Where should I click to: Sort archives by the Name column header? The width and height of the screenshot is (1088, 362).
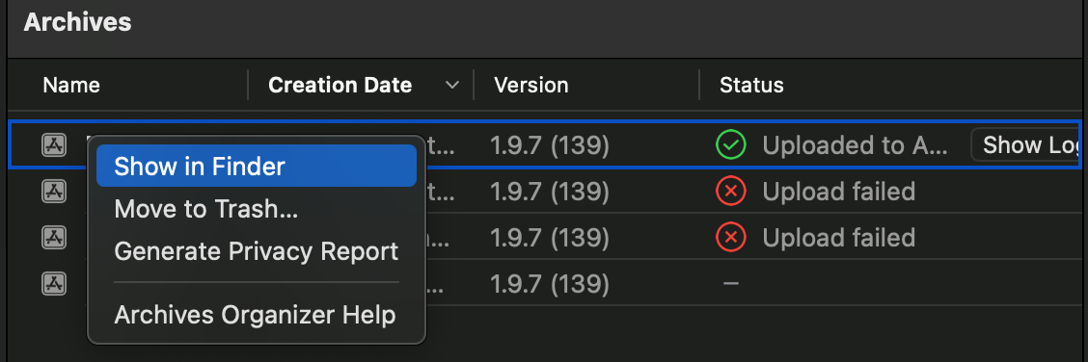point(71,85)
